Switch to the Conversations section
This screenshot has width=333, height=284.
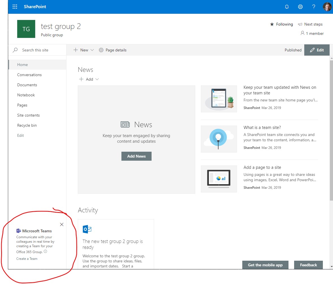[x=30, y=75]
